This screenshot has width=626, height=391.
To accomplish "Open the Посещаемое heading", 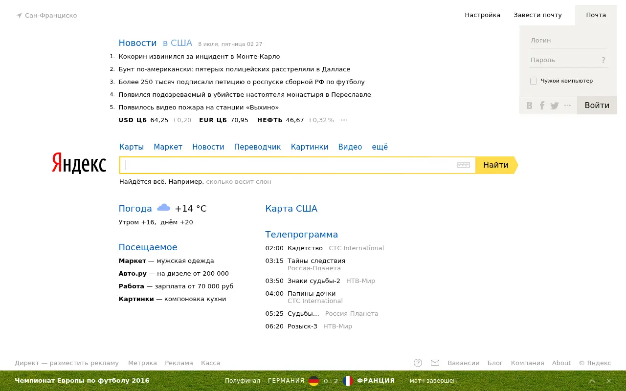I will coord(148,247).
